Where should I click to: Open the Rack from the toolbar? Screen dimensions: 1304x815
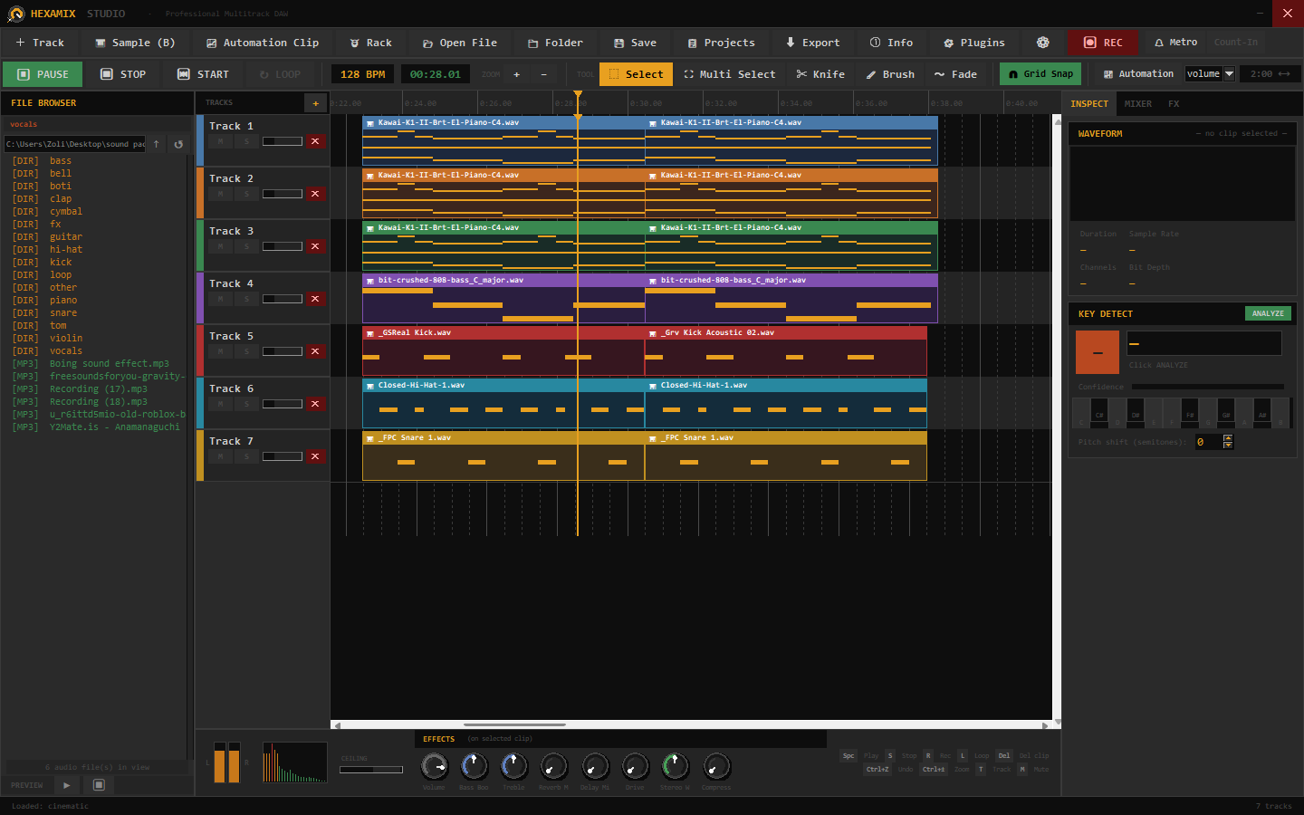click(x=370, y=43)
